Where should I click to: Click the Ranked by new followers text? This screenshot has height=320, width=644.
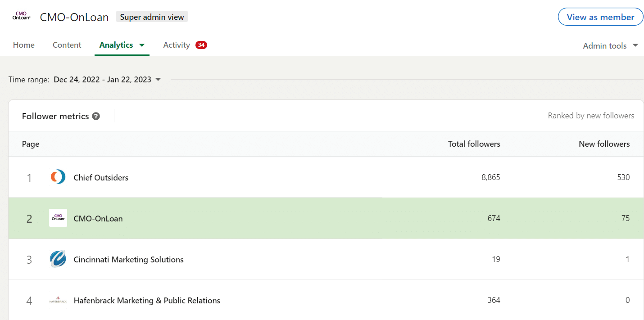point(591,116)
